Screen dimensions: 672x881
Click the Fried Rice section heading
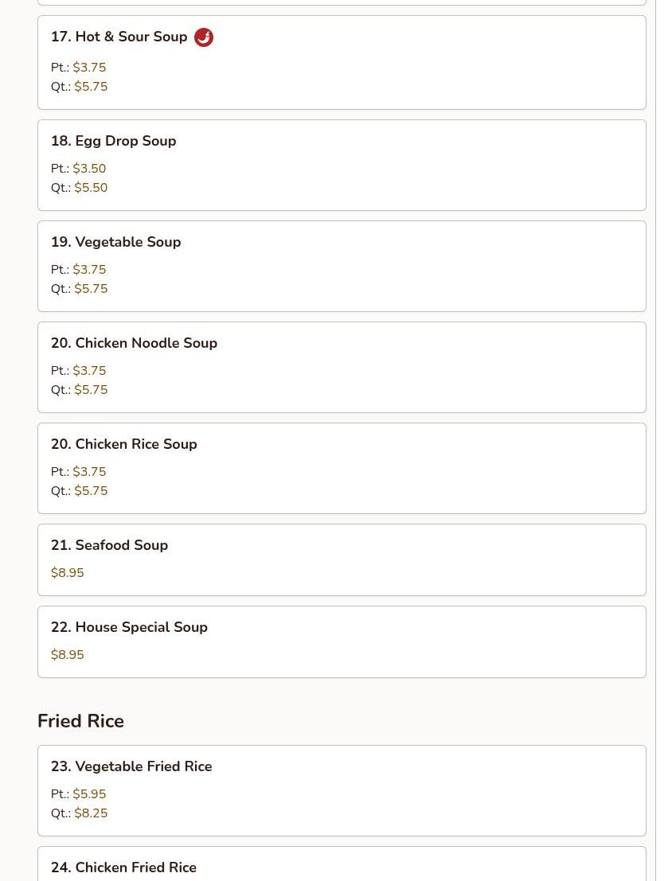[80, 721]
